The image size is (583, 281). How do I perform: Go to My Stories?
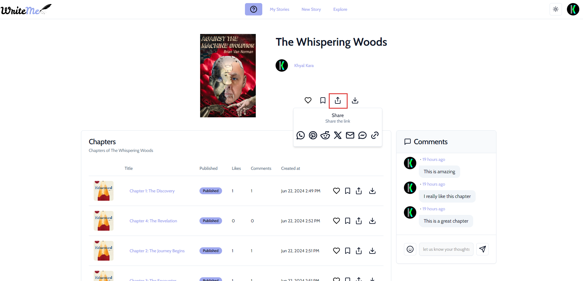point(279,9)
